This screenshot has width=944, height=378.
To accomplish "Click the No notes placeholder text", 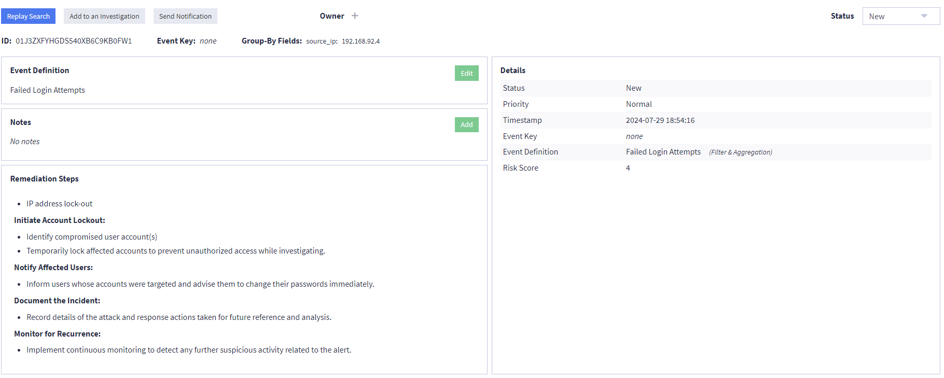I will pyautogui.click(x=25, y=142).
